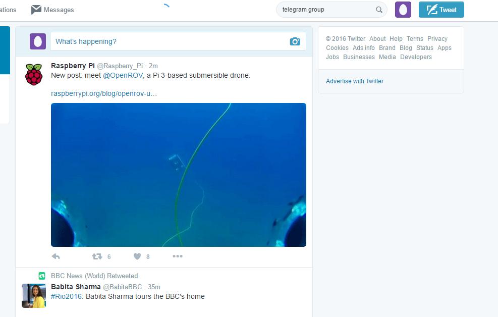This screenshot has height=317, width=498.
Task: Click the @OpenROV mention
Action: 123,75
